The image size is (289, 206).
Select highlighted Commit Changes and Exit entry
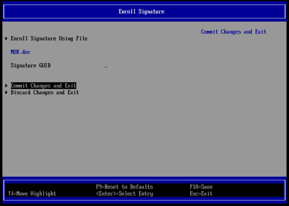43,86
